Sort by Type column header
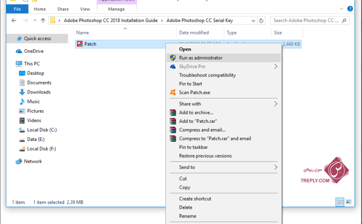The image size is (362, 224). coord(231,33)
